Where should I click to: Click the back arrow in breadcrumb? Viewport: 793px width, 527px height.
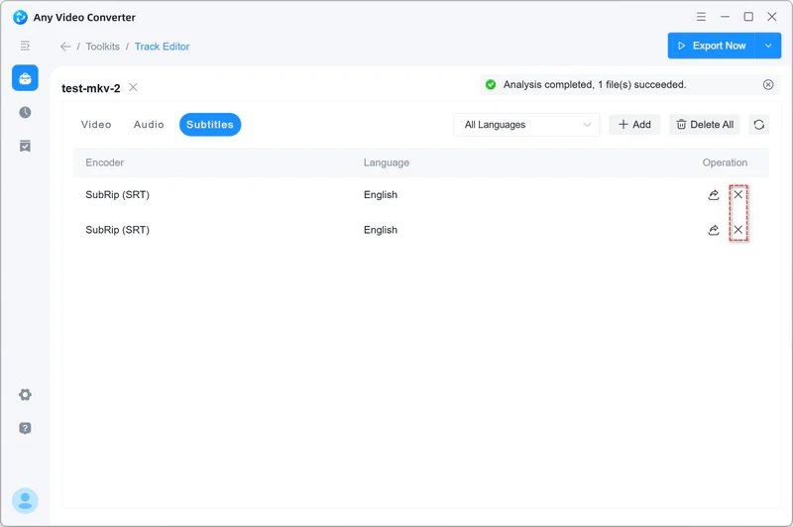(x=65, y=47)
